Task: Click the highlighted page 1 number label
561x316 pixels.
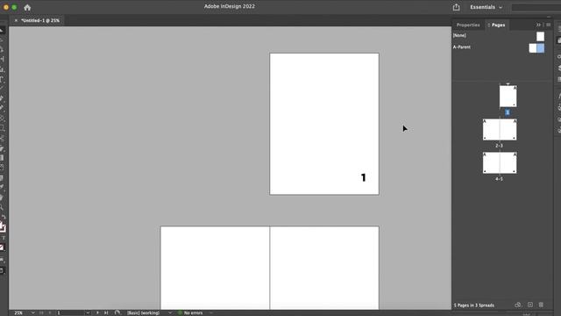Action: point(508,112)
